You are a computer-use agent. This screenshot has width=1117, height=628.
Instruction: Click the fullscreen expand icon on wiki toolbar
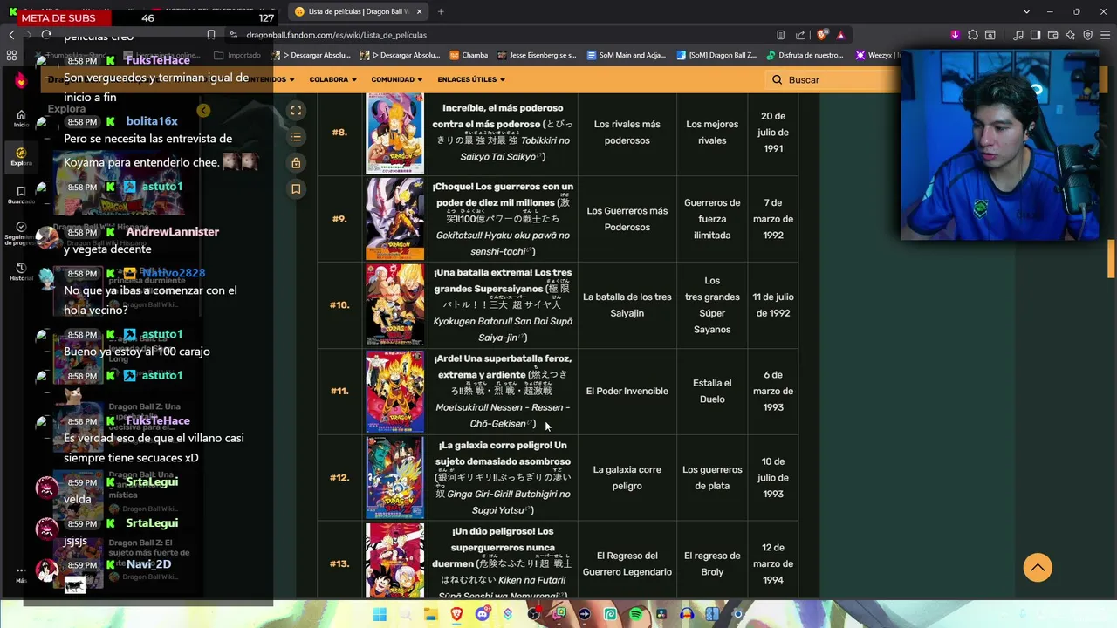click(296, 111)
